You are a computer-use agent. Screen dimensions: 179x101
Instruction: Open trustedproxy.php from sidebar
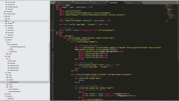tap(13, 7)
